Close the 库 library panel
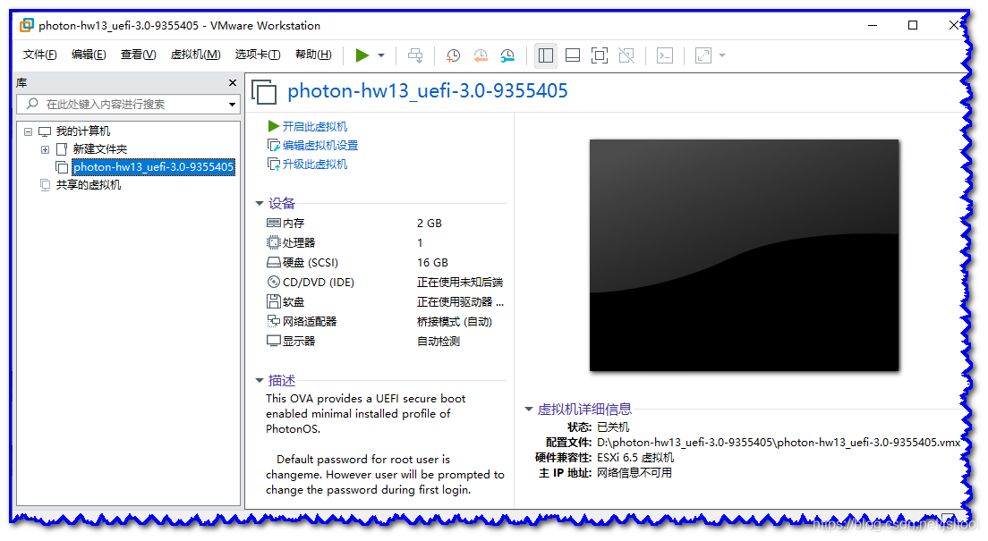988x541 pixels. tap(233, 82)
